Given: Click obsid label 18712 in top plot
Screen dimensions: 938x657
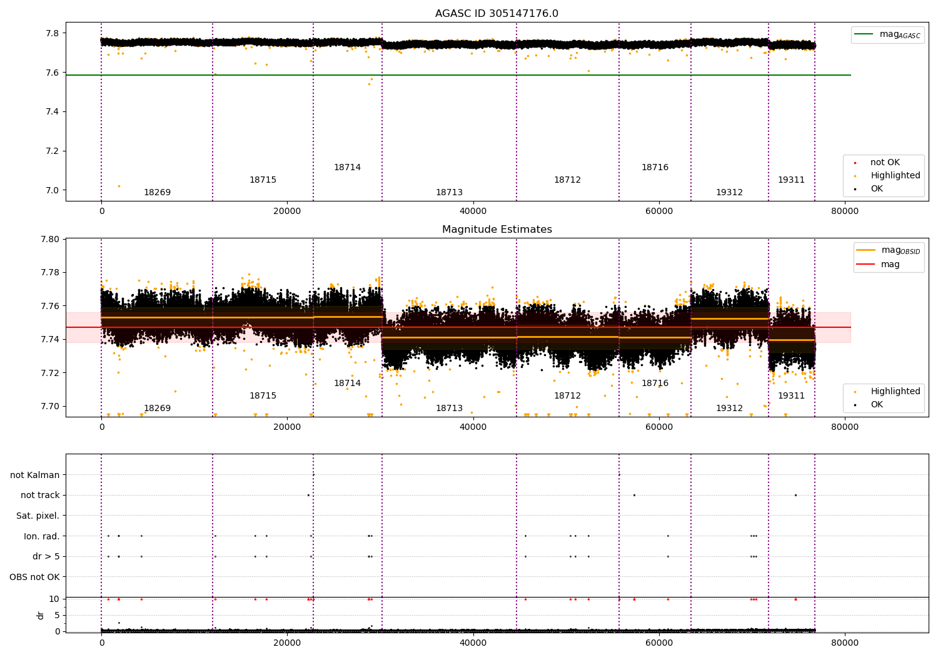Looking at the screenshot, I should [567, 180].
